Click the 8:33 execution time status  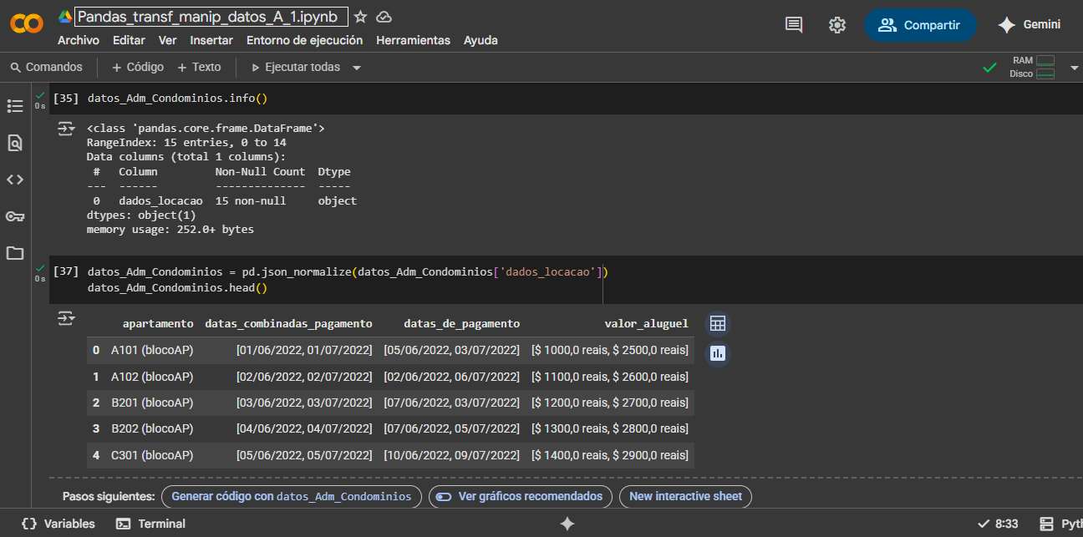pos(998,524)
